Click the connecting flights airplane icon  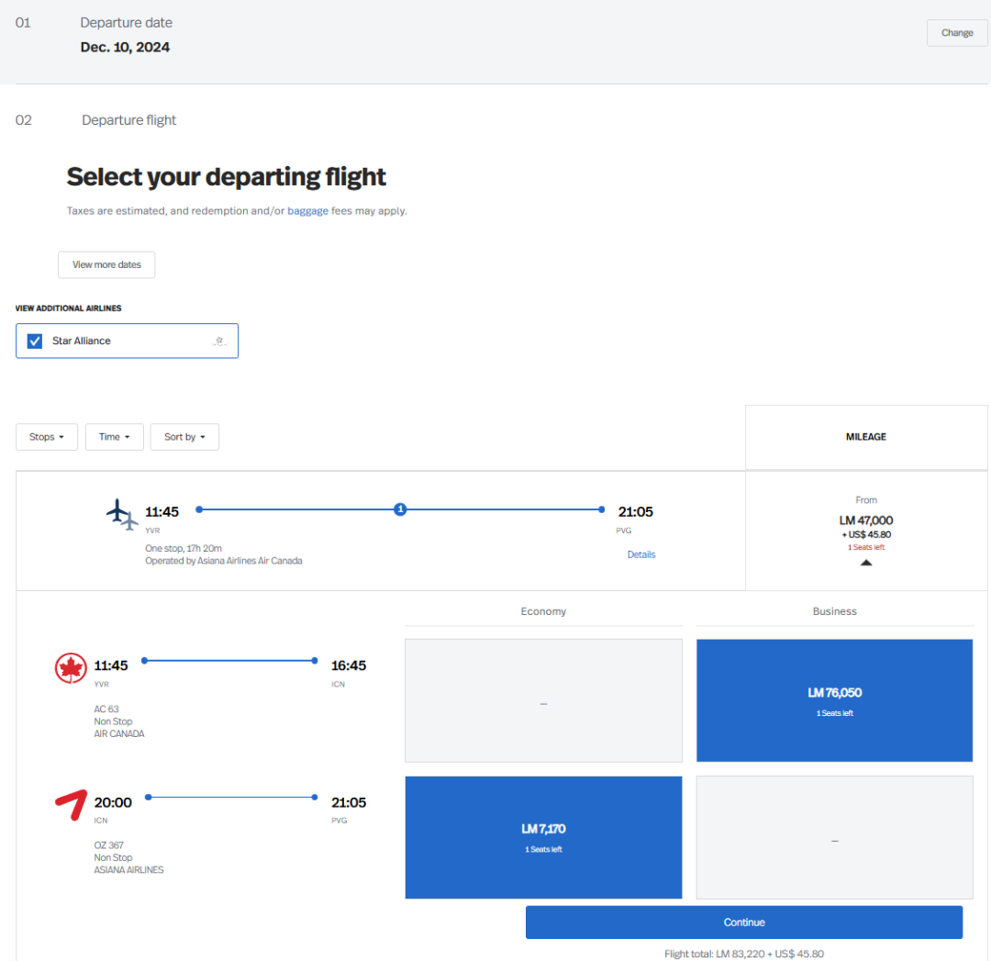coord(122,514)
